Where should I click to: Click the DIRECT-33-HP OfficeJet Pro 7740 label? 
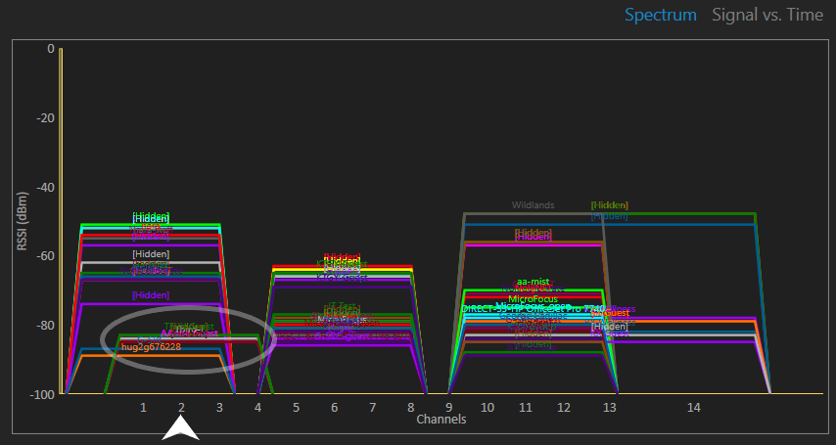tap(533, 309)
